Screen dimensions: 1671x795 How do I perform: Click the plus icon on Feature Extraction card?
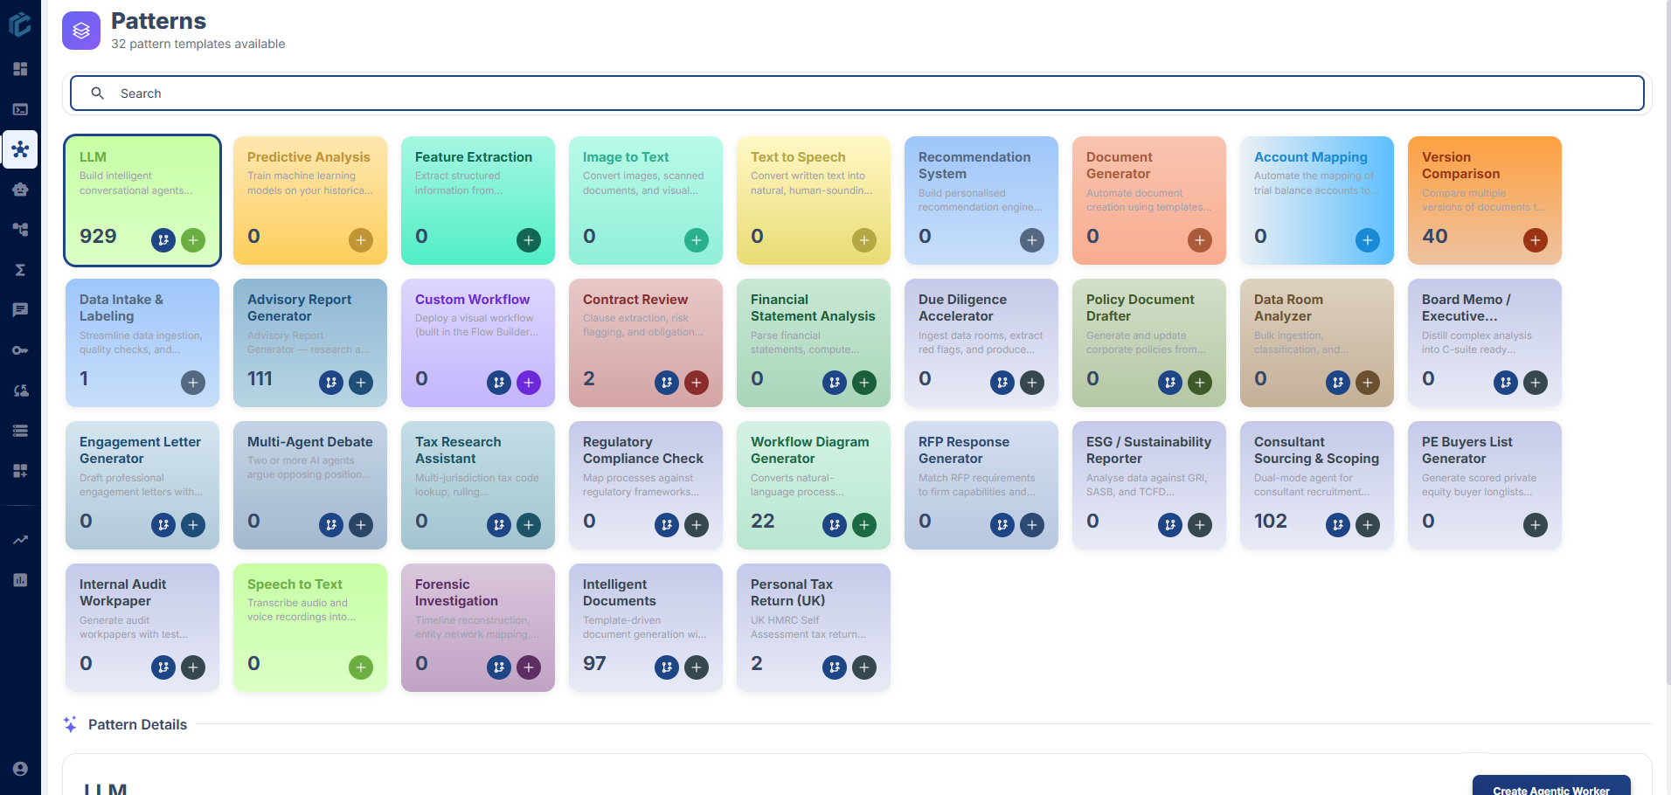[529, 240]
